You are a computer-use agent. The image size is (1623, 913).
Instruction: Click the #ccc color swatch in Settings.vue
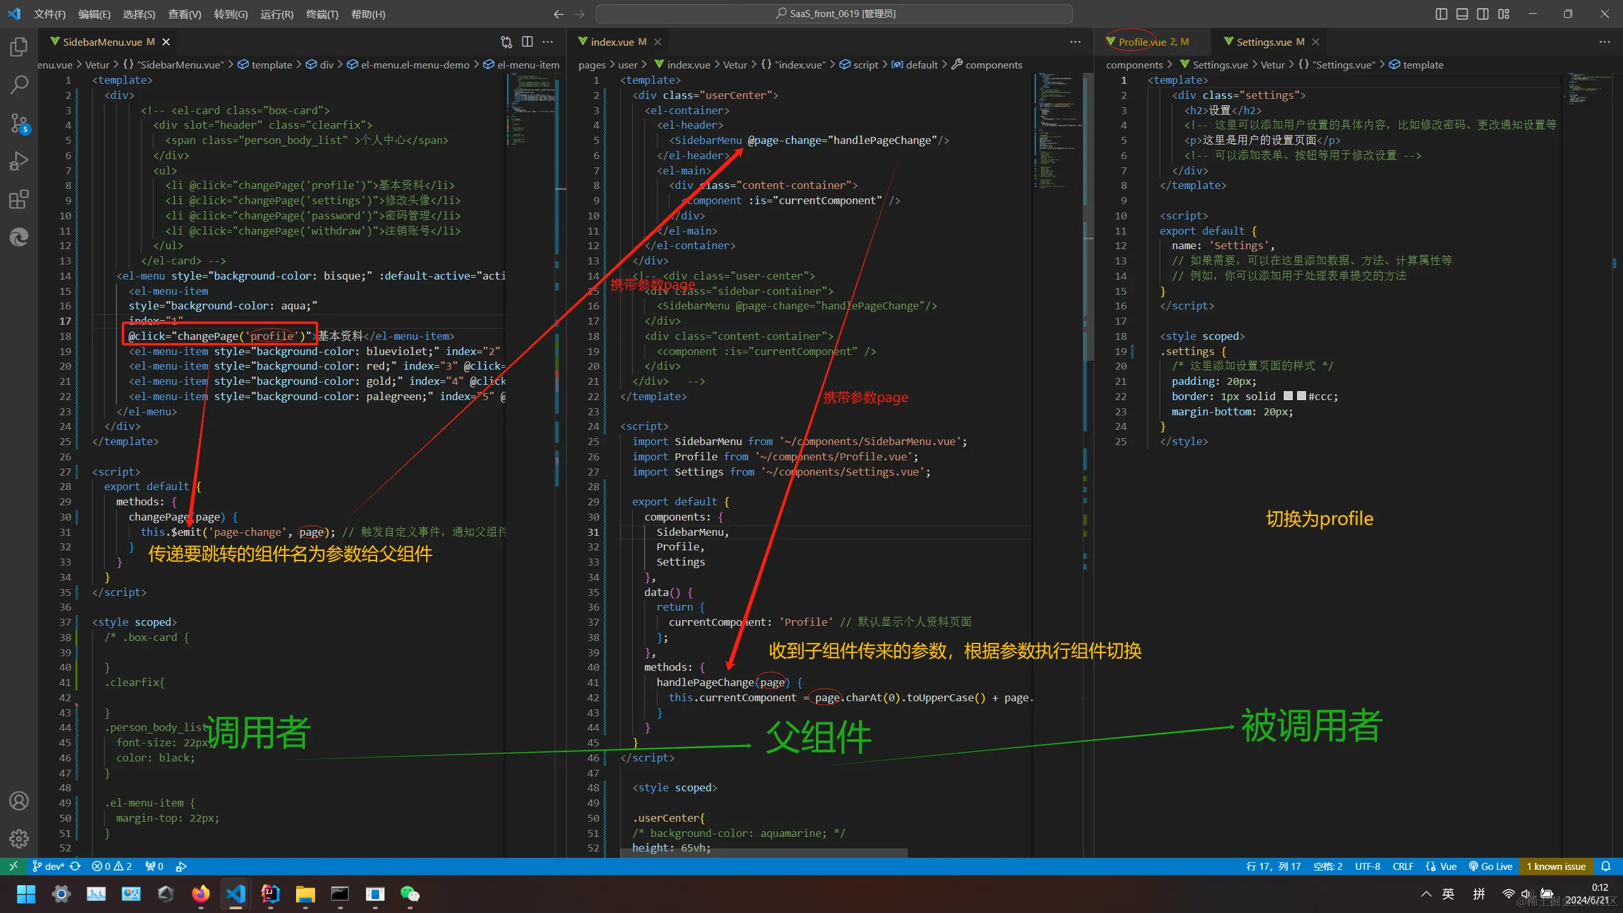point(1302,396)
